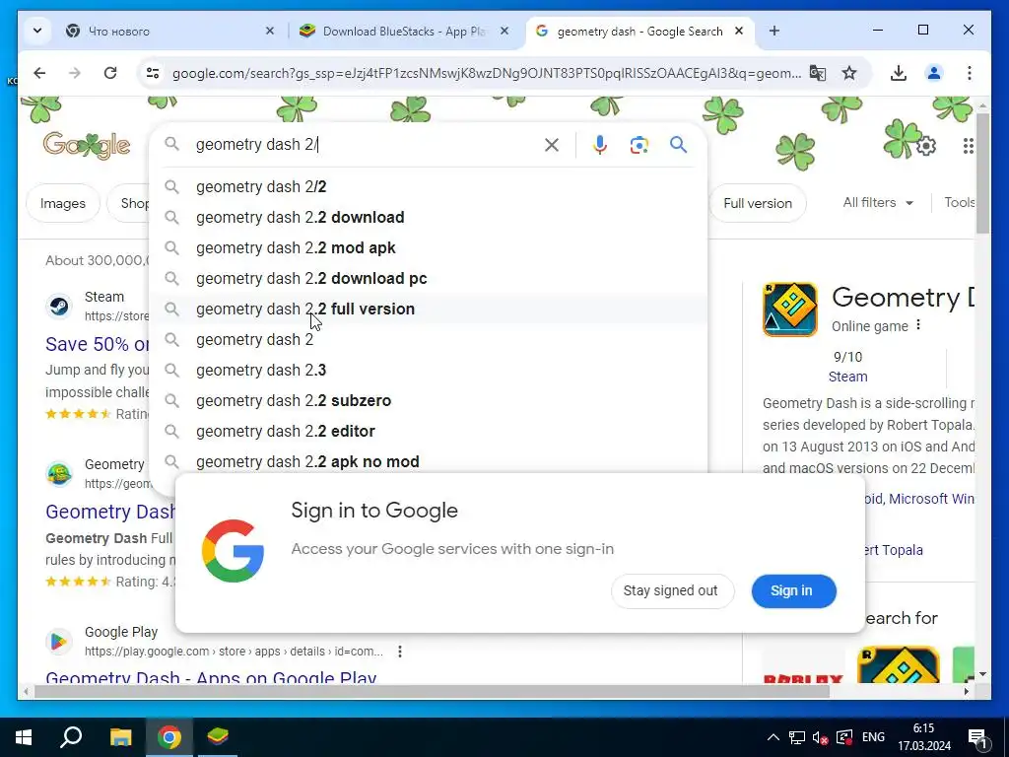Choose suggestion geometry dash 2.2 subzero
1009x757 pixels.
(428, 400)
